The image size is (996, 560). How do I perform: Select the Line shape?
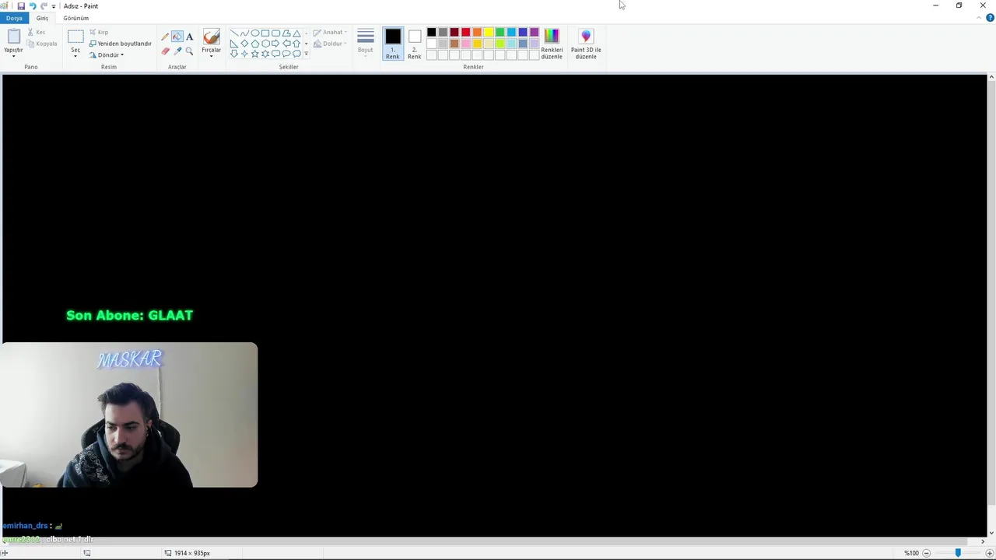[x=234, y=33]
